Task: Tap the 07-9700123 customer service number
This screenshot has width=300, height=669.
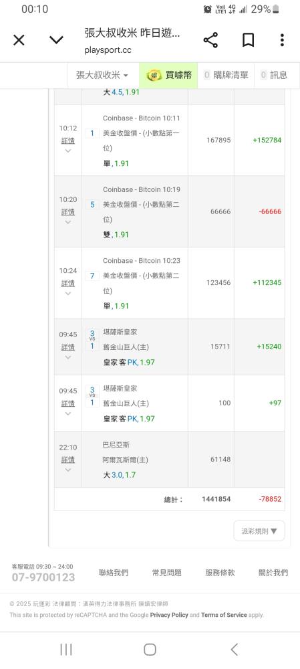Action: click(43, 577)
